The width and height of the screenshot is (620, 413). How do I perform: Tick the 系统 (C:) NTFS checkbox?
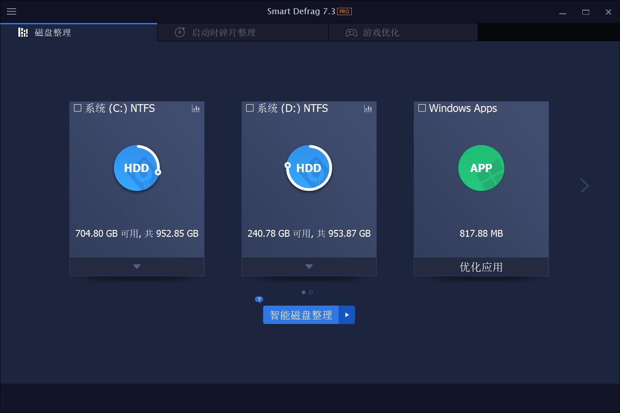(78, 108)
